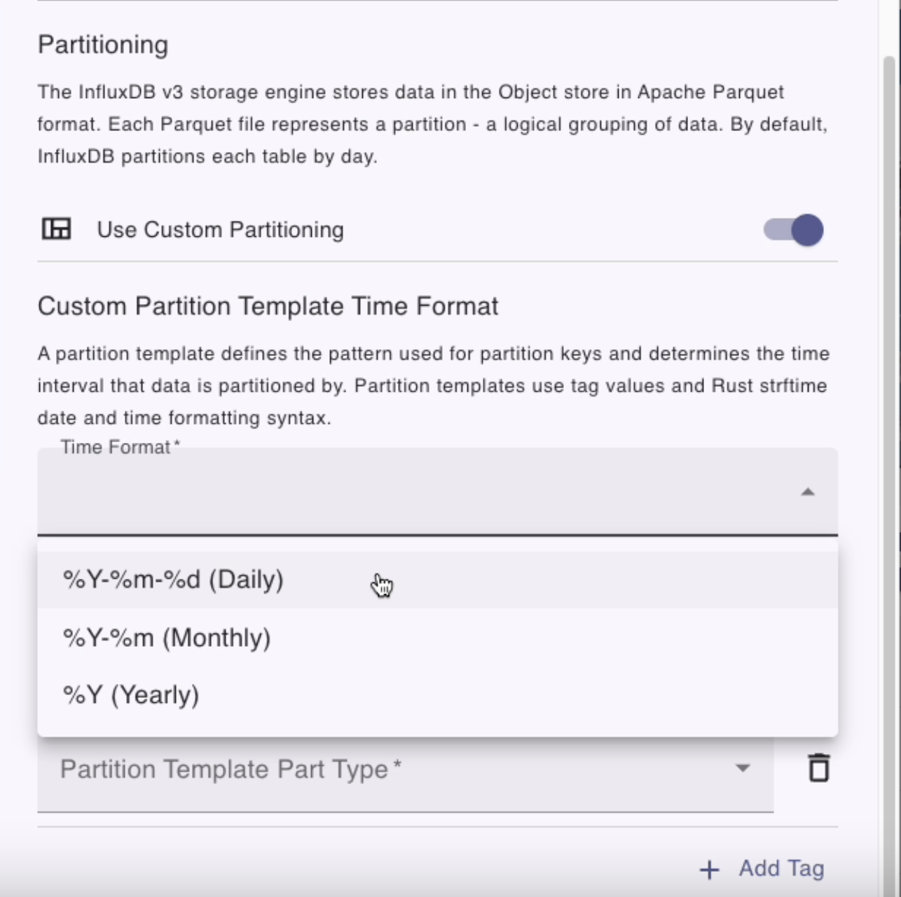Click the plus icon next to Add Tag
This screenshot has height=897, width=901.
(708, 869)
